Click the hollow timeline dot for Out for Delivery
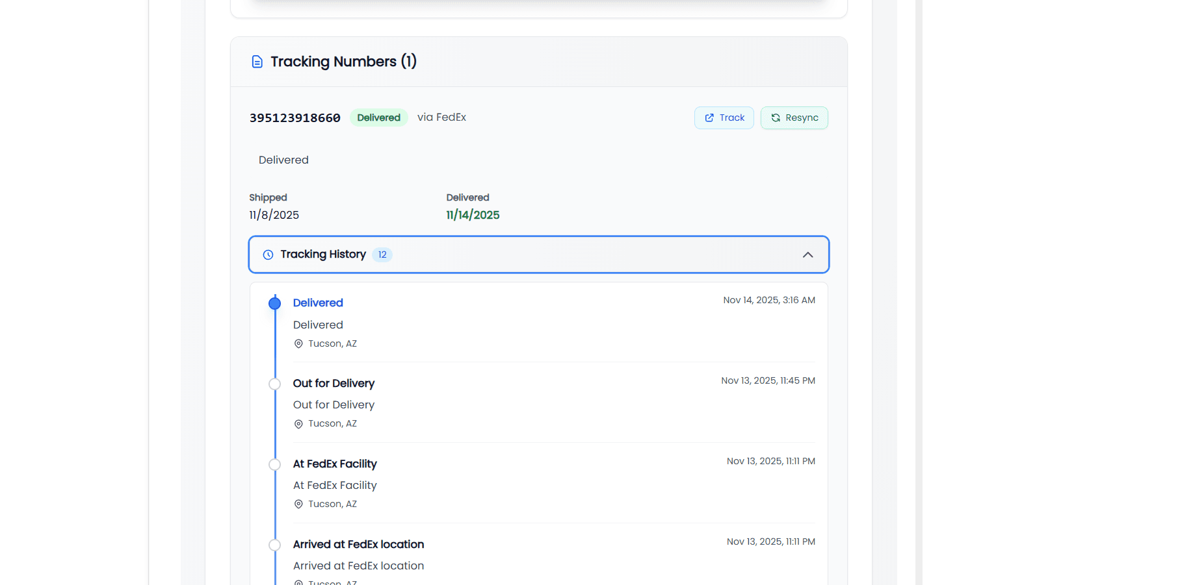The image size is (1180, 585). click(274, 384)
